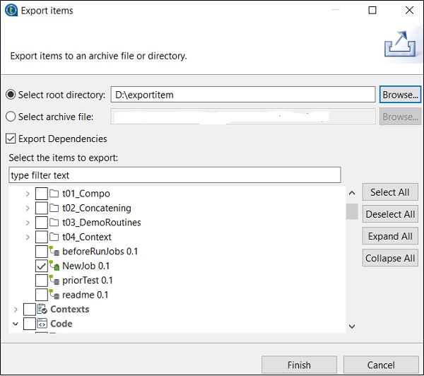Click the Contexts node icon
This screenshot has height=376, width=424.
click(42, 310)
